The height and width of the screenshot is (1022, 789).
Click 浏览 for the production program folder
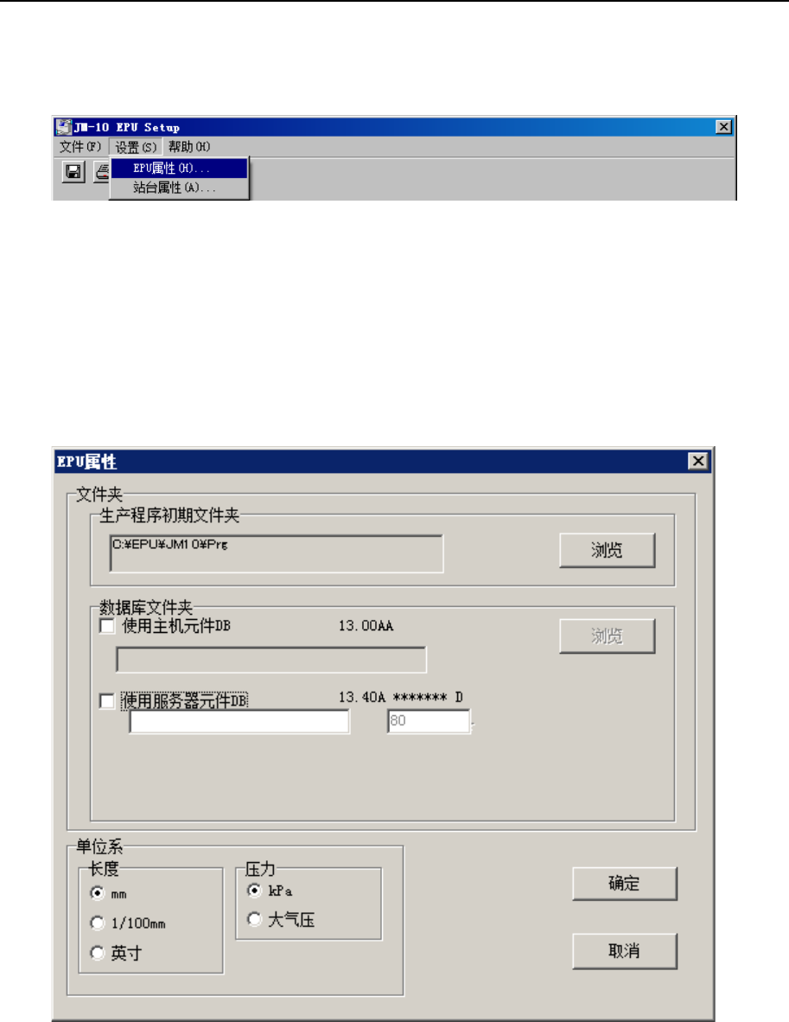click(608, 550)
